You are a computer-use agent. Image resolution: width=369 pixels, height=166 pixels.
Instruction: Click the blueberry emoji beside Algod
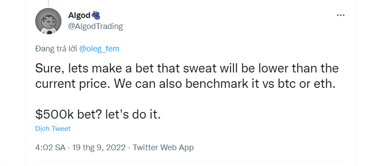[x=96, y=15]
